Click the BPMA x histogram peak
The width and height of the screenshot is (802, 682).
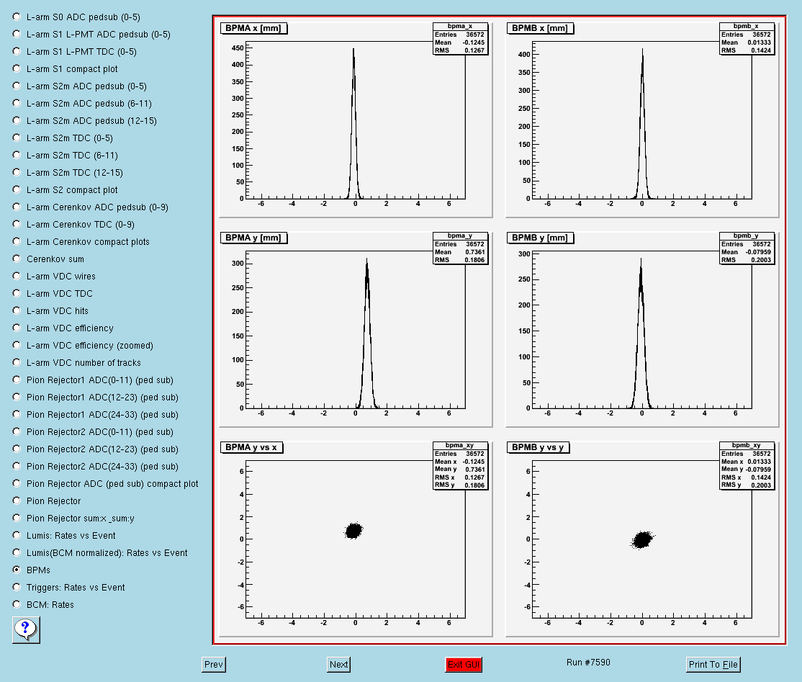(x=353, y=123)
